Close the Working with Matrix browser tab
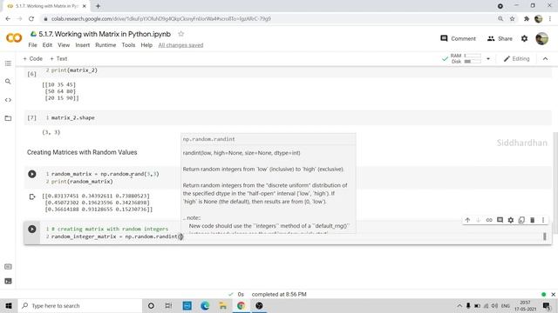558x313 pixels. (x=85, y=6)
